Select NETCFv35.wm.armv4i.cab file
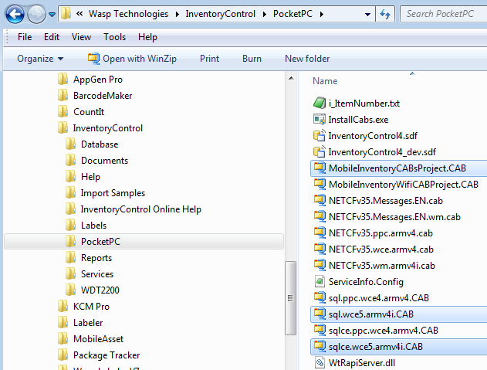The width and height of the screenshot is (487, 370). click(x=382, y=266)
